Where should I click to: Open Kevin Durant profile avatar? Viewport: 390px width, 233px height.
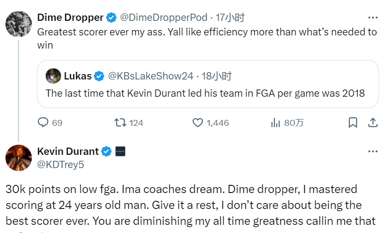pos(19,158)
